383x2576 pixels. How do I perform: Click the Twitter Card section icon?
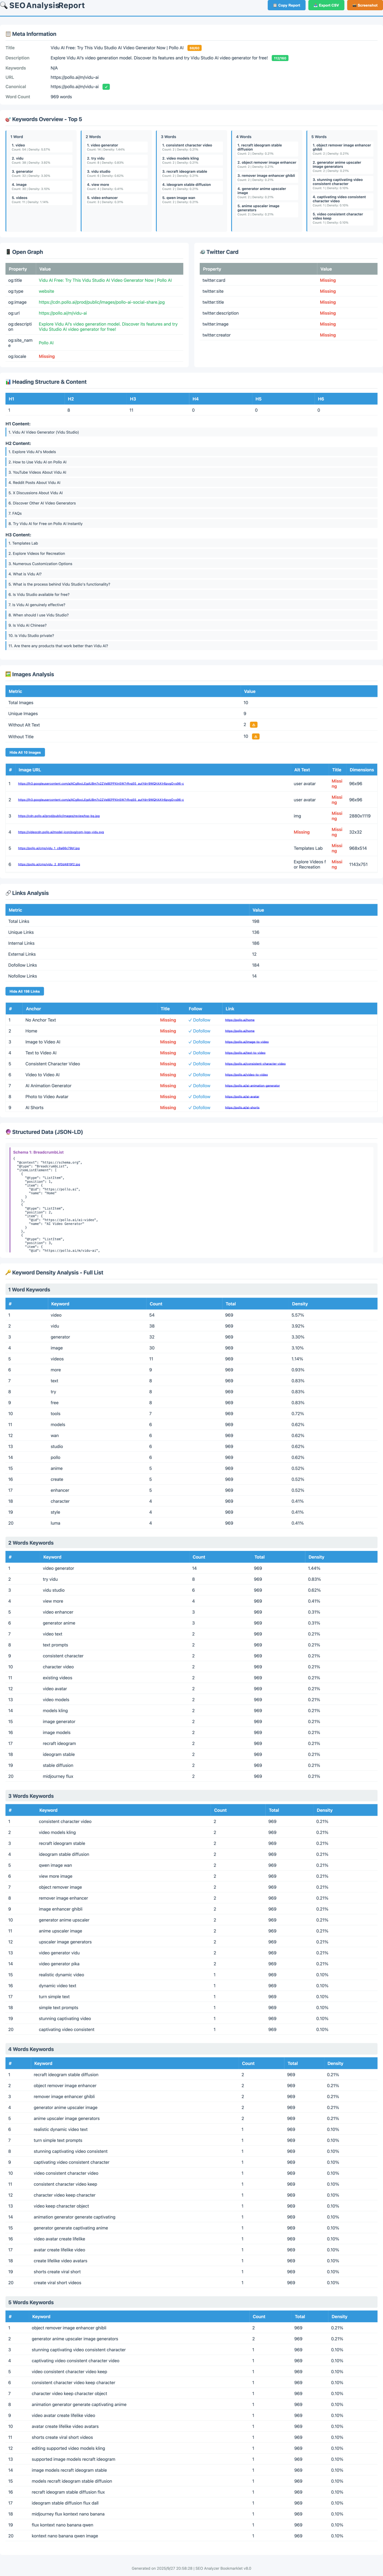(202, 252)
